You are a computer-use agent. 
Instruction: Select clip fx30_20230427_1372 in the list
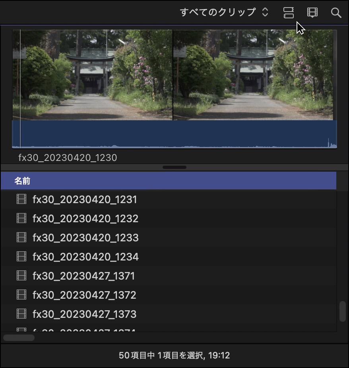169,295
